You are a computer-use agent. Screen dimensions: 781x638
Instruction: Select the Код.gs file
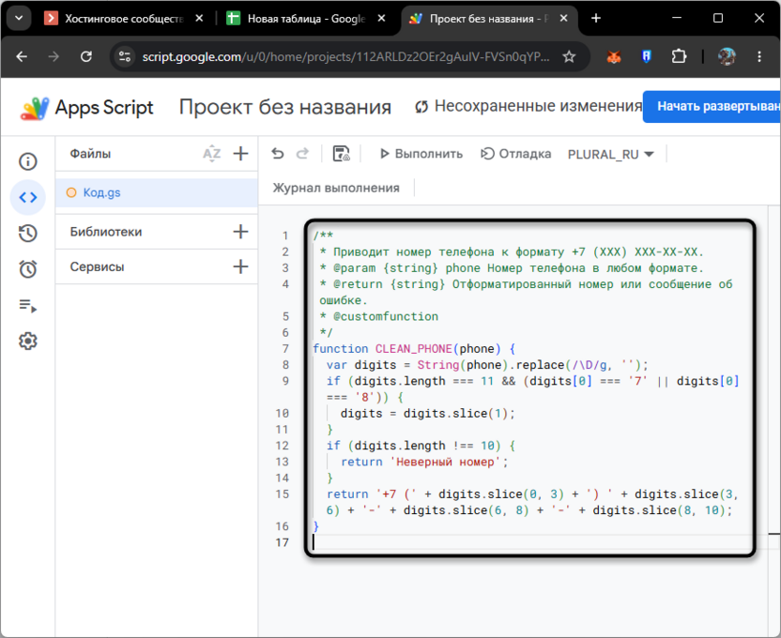coord(157,192)
